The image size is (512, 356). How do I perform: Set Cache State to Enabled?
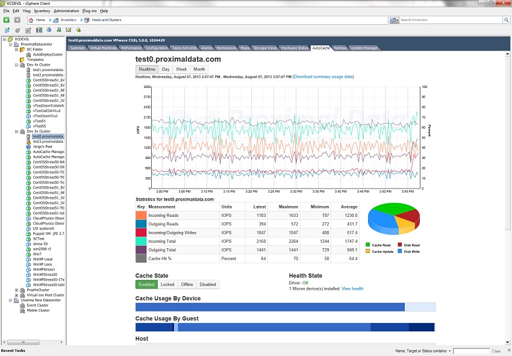pos(146,284)
